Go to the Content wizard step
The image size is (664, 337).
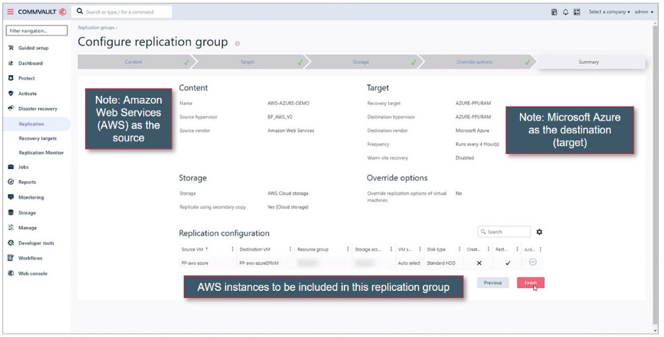point(134,62)
